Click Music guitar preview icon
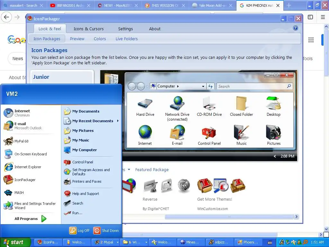Image resolution: width=329 pixels, height=247 pixels. (x=241, y=132)
